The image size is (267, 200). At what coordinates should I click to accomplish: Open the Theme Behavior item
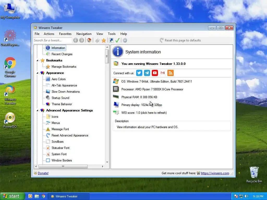[x=62, y=104]
